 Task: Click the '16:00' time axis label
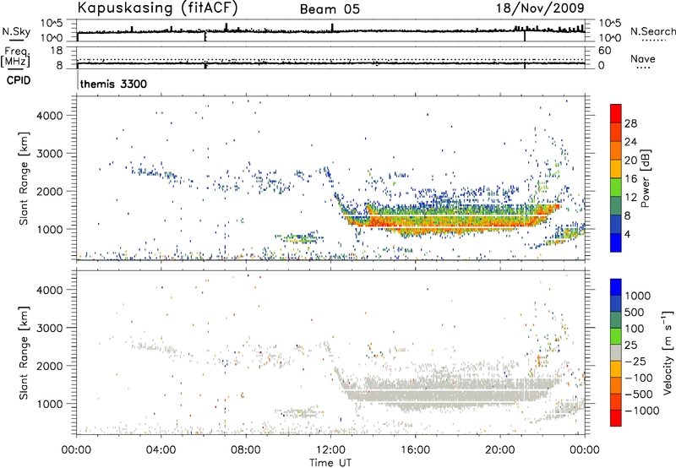415,450
